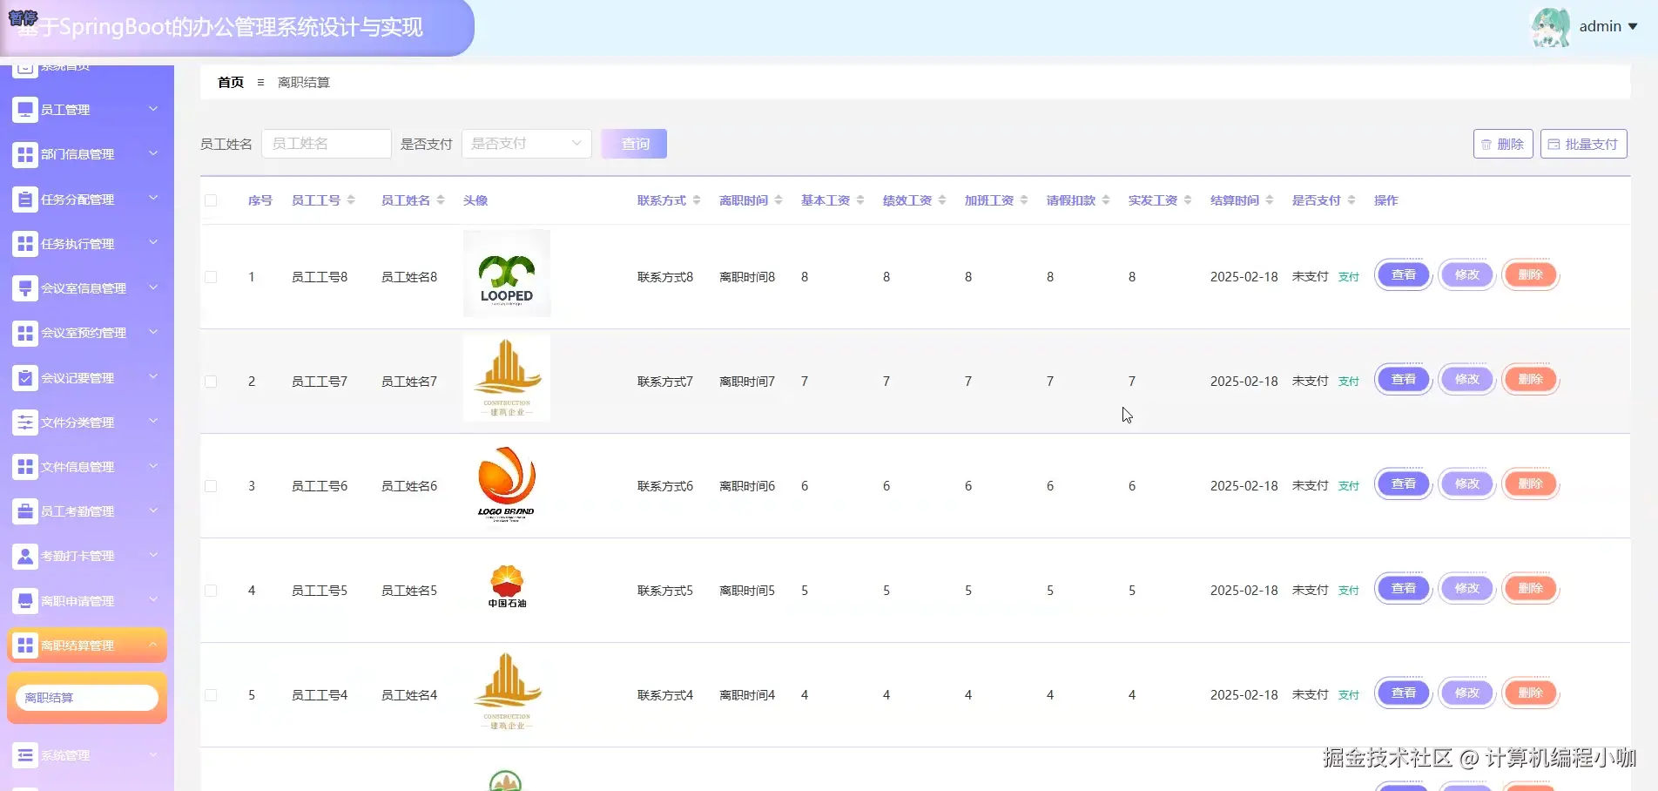Viewport: 1658px width, 791px height.
Task: Sort table using 是否支付 header sort arrows
Action: [1351, 200]
